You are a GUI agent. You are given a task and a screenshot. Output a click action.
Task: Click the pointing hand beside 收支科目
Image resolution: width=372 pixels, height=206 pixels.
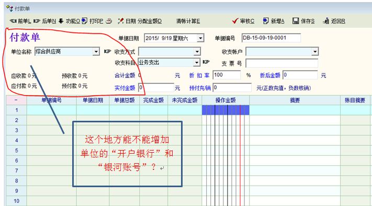click(x=206, y=62)
